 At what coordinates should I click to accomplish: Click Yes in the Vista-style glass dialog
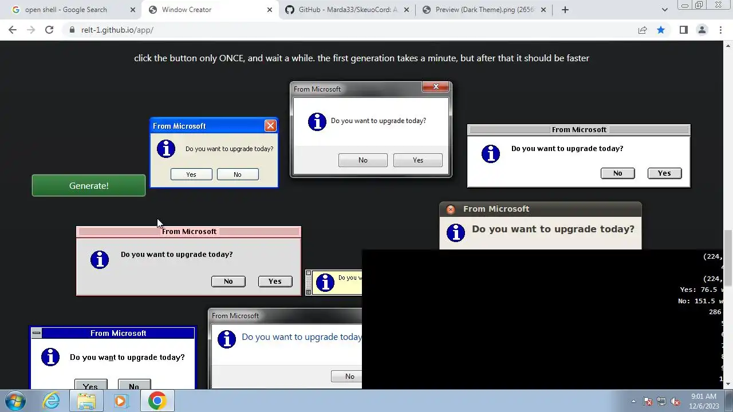tap(418, 160)
